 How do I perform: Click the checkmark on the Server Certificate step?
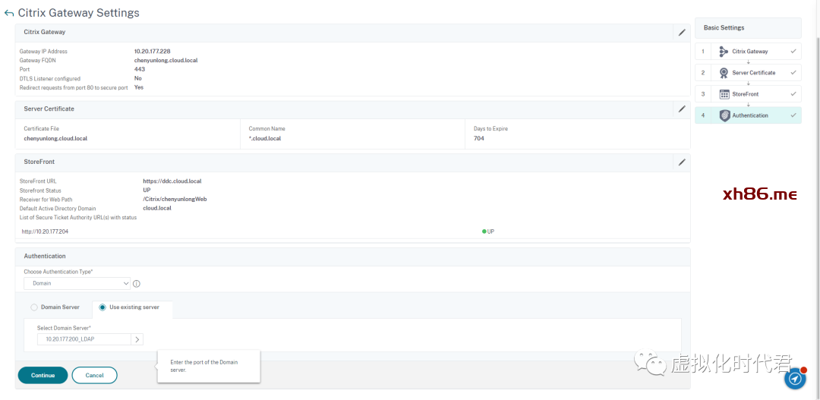(793, 73)
